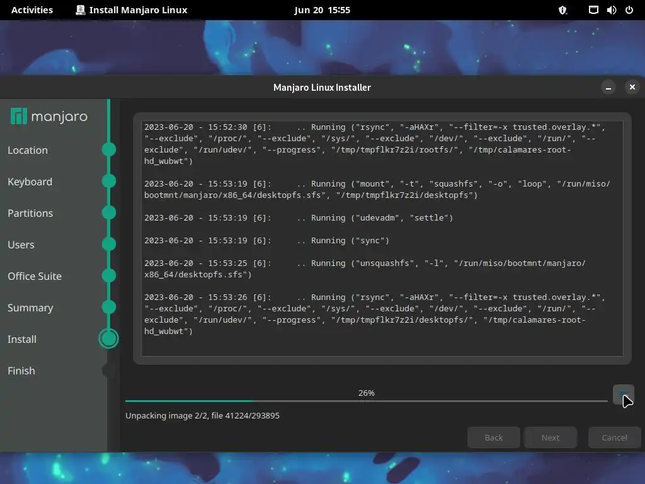The height and width of the screenshot is (484, 645).
Task: Select the Summary step in sidebar
Action: click(30, 308)
